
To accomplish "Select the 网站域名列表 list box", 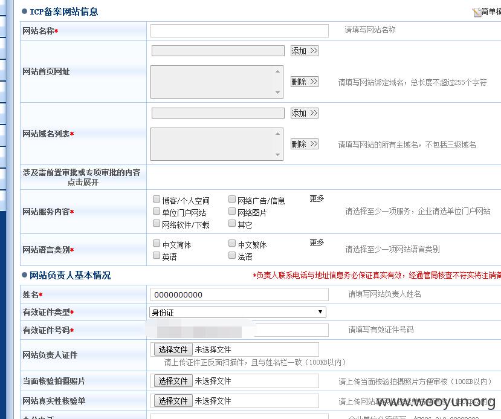I will (216, 144).
